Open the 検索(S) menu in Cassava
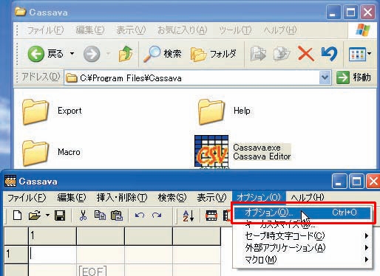380x276 pixels. pyautogui.click(x=172, y=198)
